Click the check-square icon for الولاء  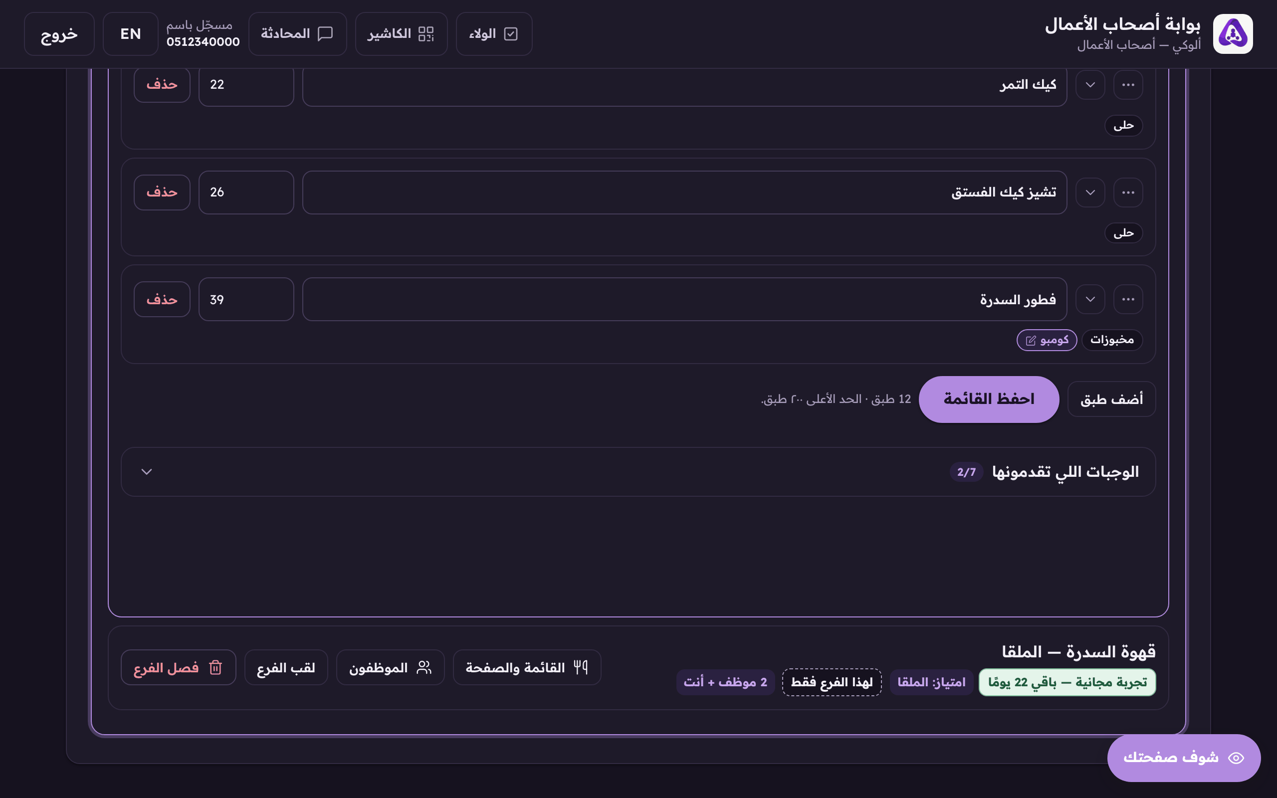(511, 34)
